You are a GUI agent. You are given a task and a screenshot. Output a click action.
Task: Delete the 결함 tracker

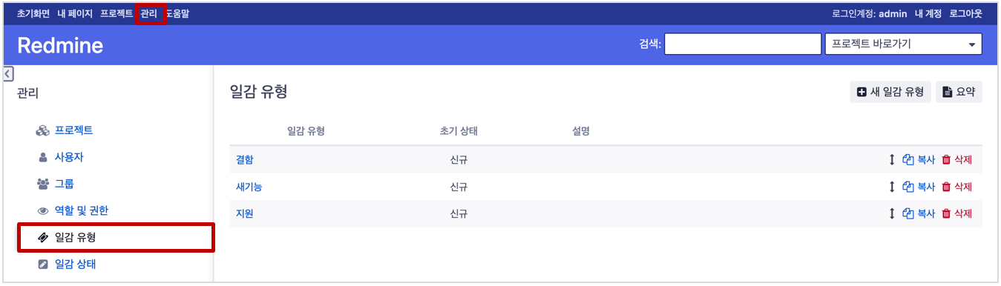click(956, 159)
